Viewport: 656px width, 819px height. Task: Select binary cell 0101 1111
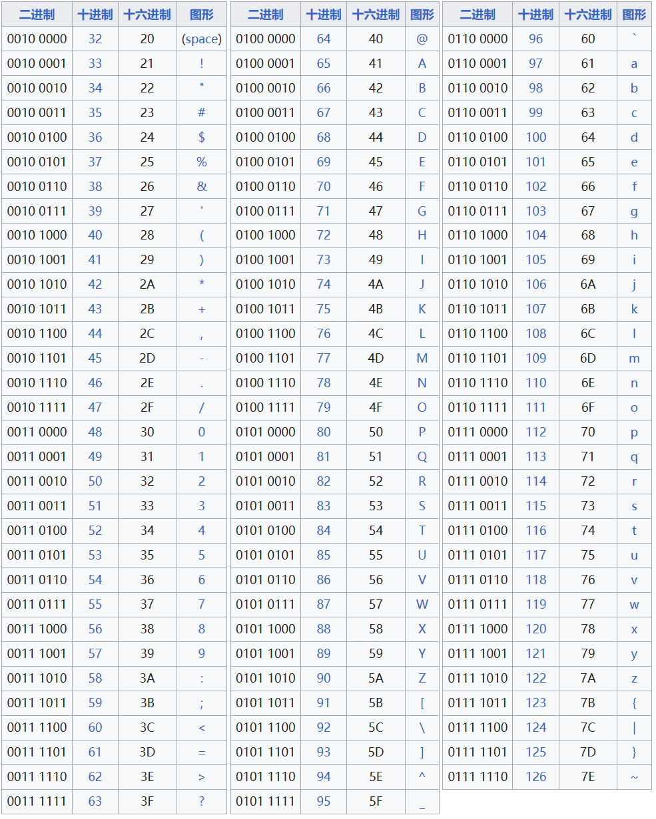point(266,801)
